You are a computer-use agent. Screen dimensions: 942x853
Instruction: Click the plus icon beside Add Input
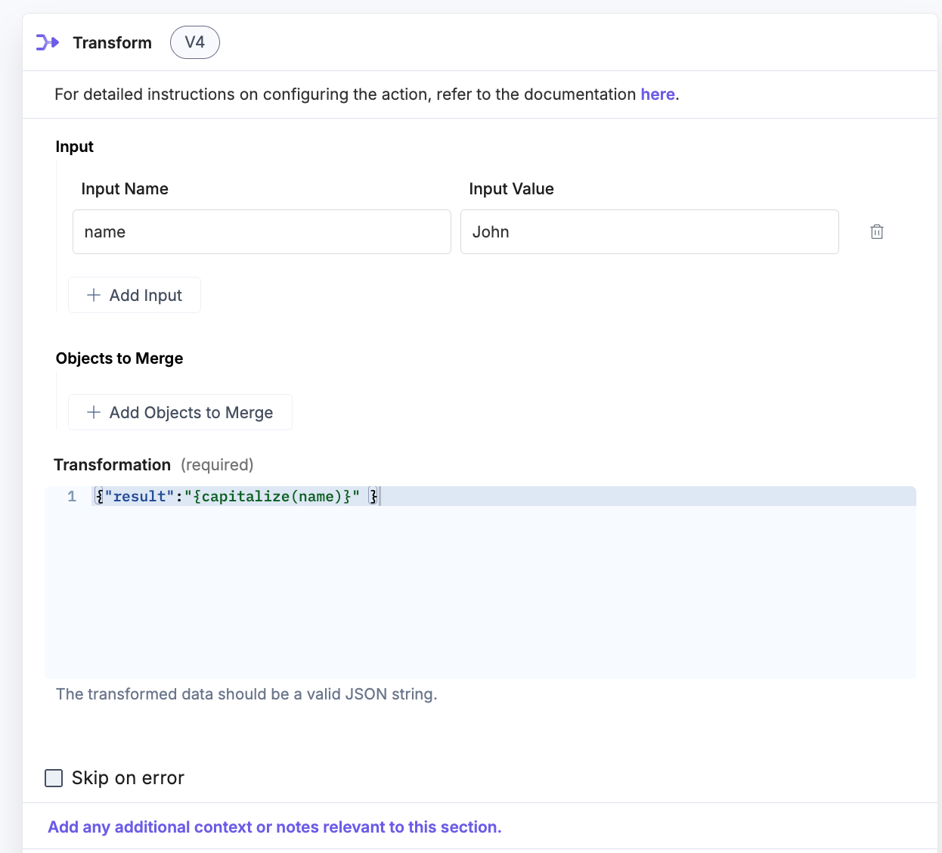point(94,295)
